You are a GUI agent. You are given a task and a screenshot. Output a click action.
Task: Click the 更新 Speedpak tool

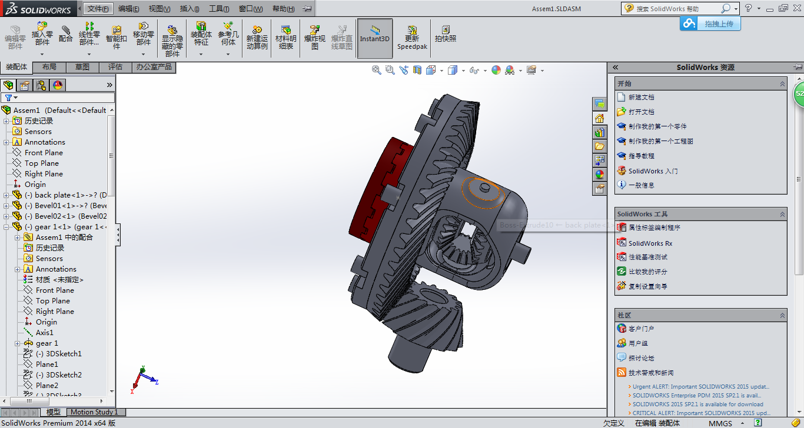[x=412, y=38]
